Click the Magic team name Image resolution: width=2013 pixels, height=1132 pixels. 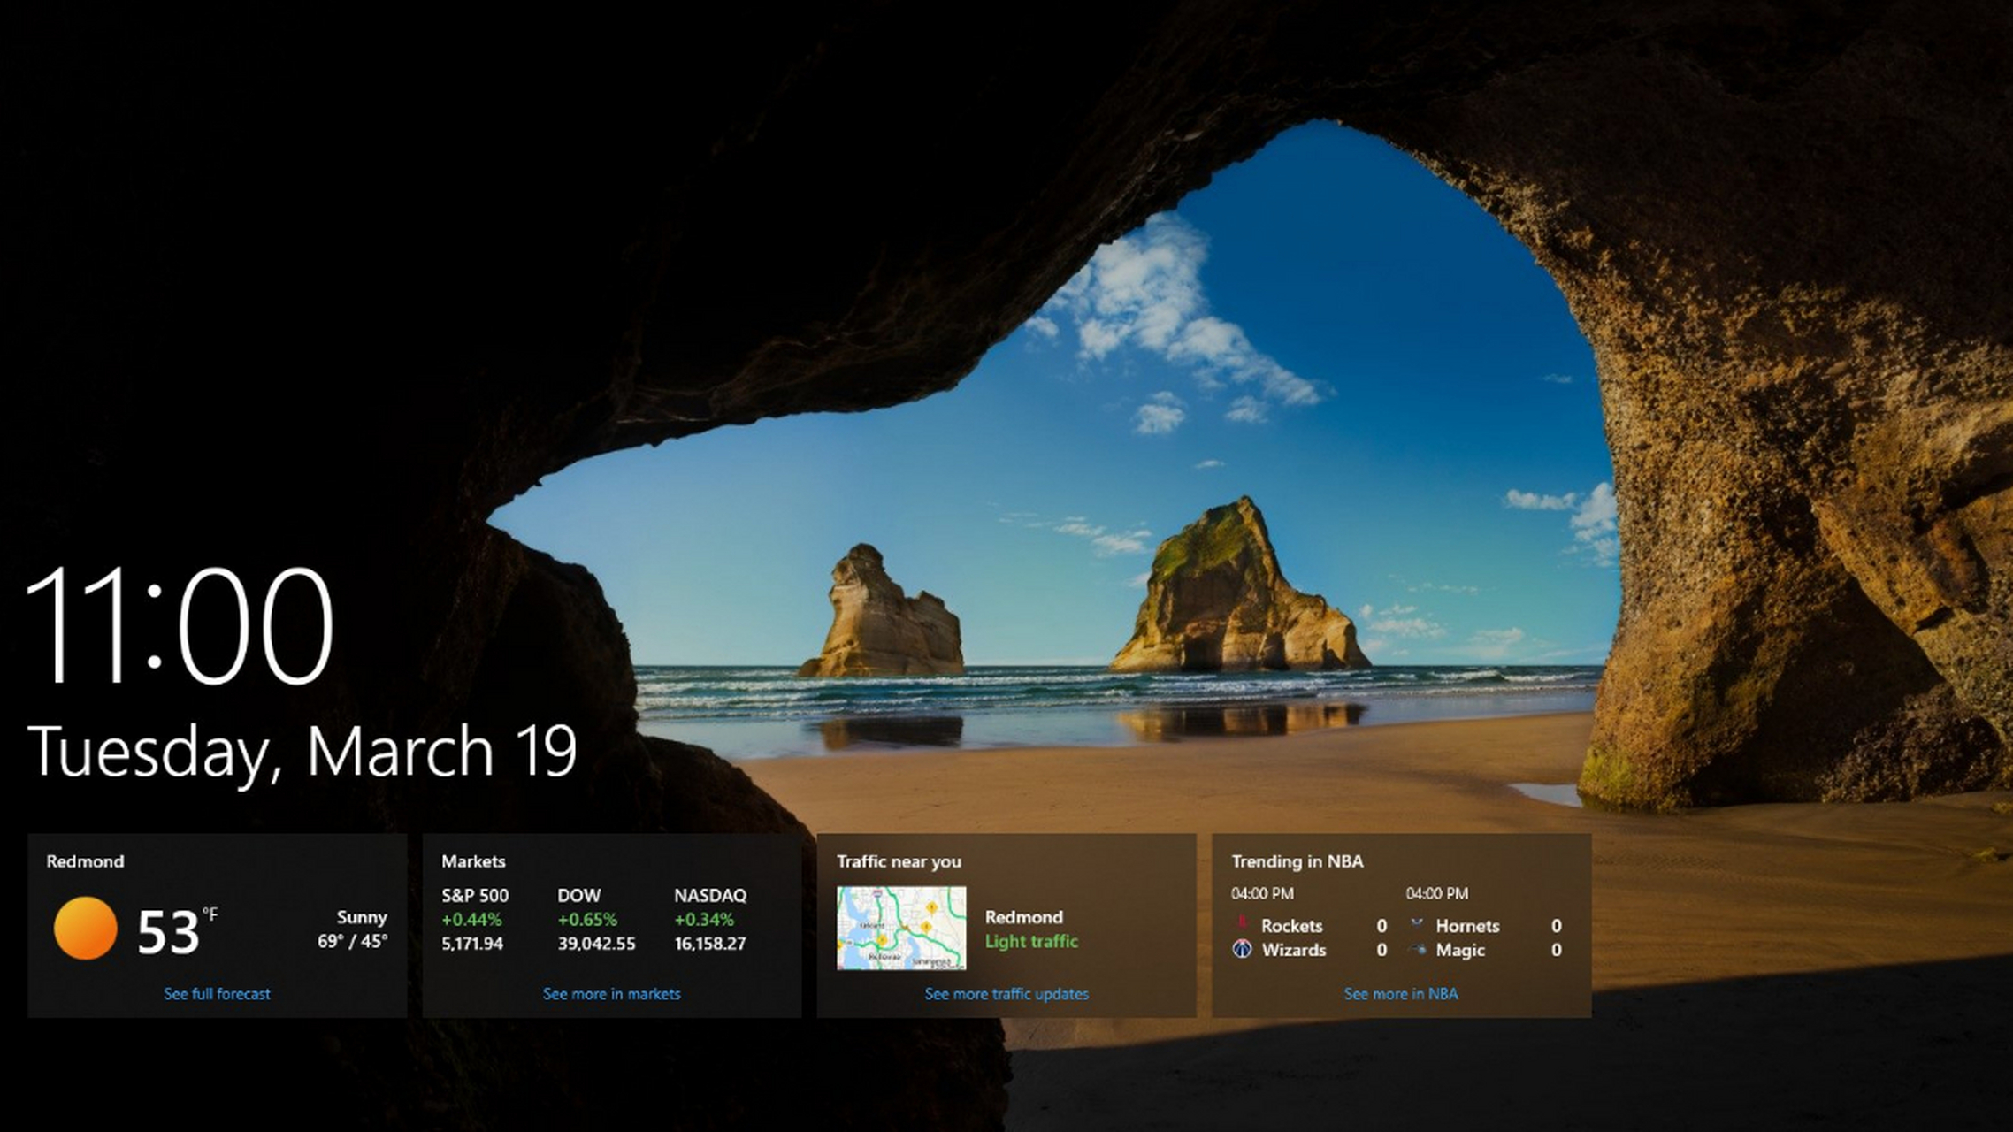[x=1459, y=950]
